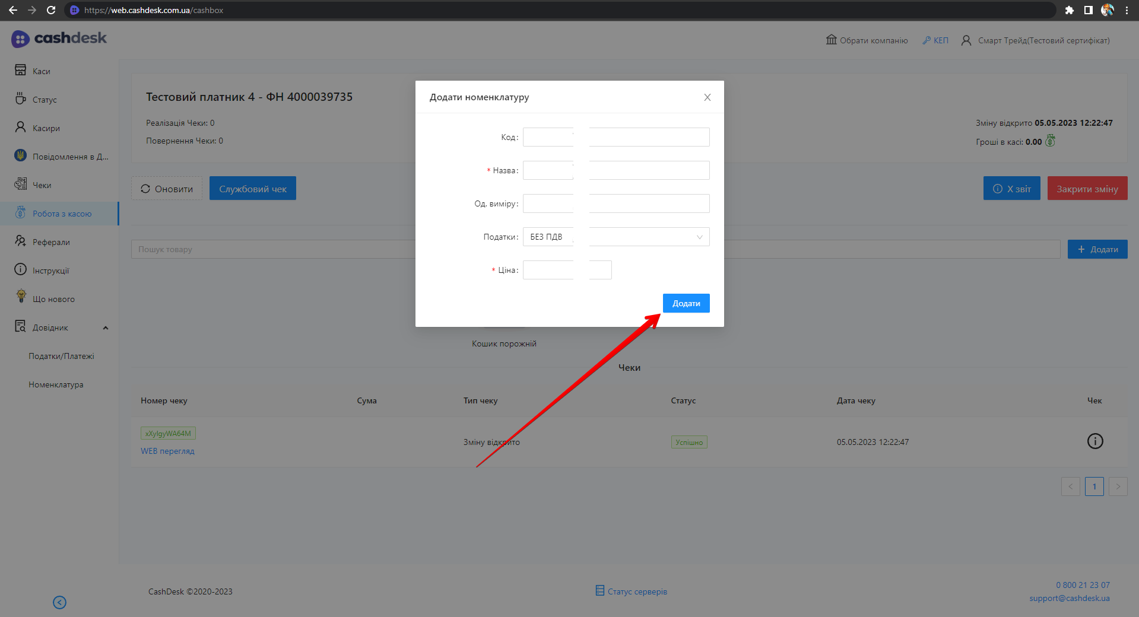Open Чеки in the sidebar menu

(x=42, y=185)
